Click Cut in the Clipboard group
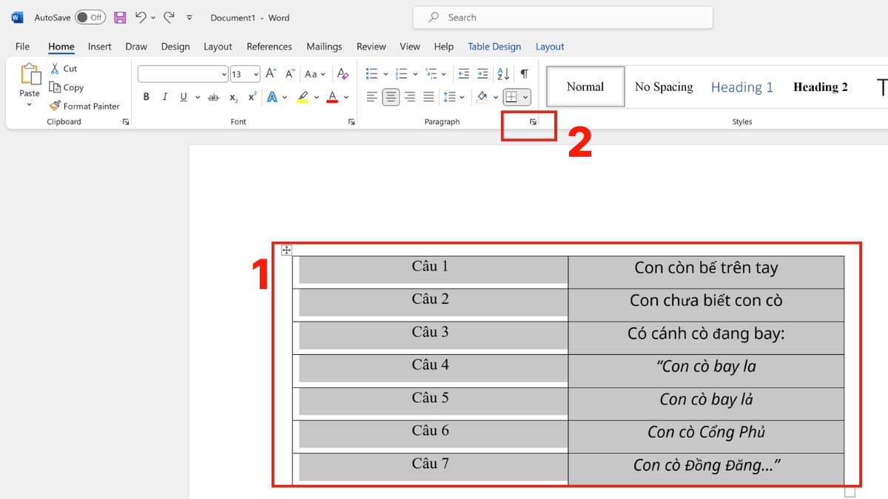Viewport: 888px width, 499px height. [64, 69]
